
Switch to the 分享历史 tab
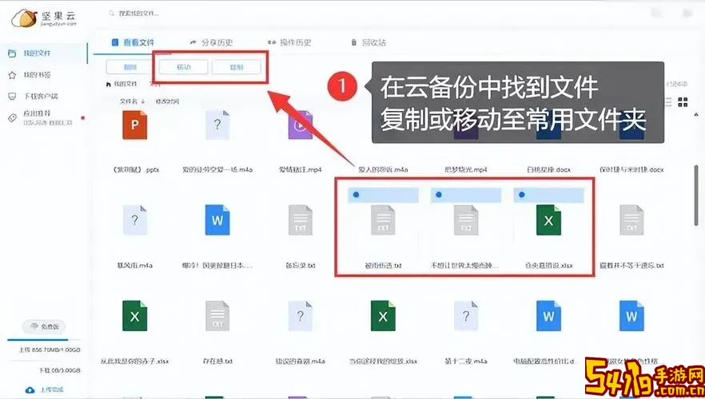click(211, 42)
